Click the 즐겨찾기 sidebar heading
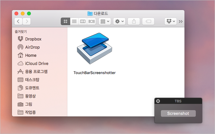The width and height of the screenshot is (215, 134). click(21, 32)
